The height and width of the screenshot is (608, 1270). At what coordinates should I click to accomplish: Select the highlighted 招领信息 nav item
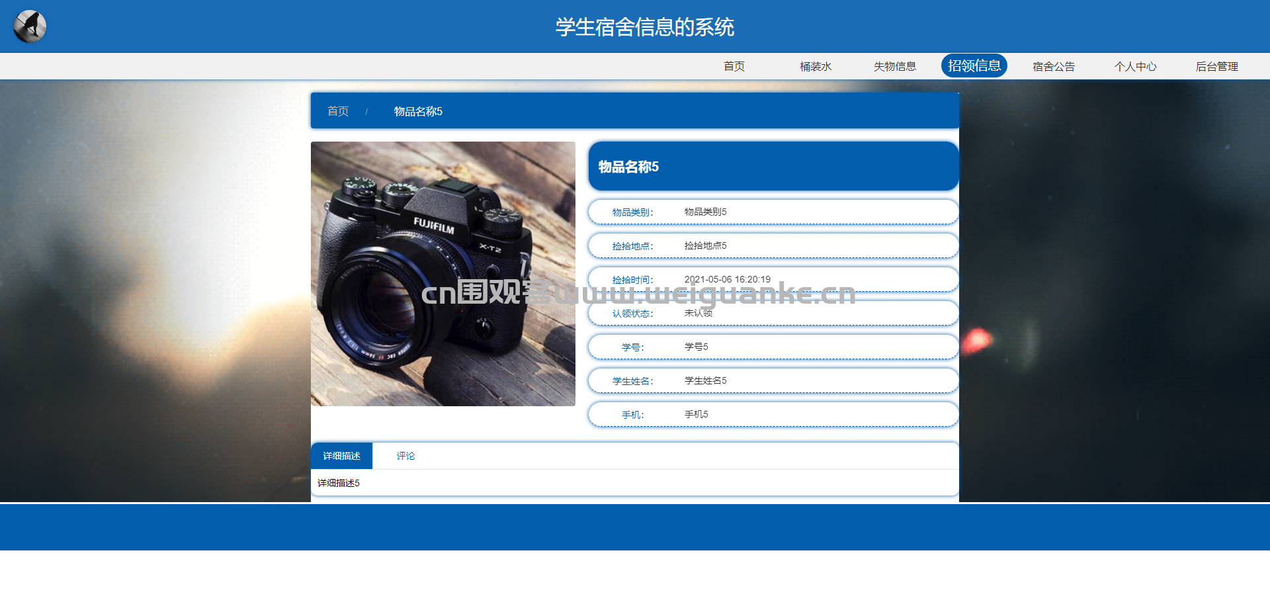pos(974,65)
